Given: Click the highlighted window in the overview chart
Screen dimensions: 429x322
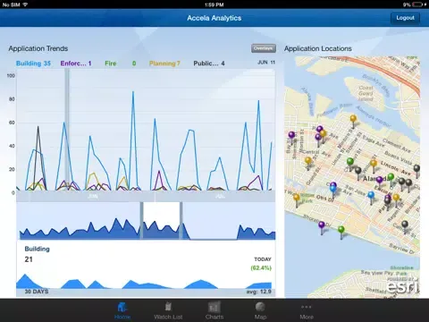Looking at the screenshot, I should click(x=161, y=221).
